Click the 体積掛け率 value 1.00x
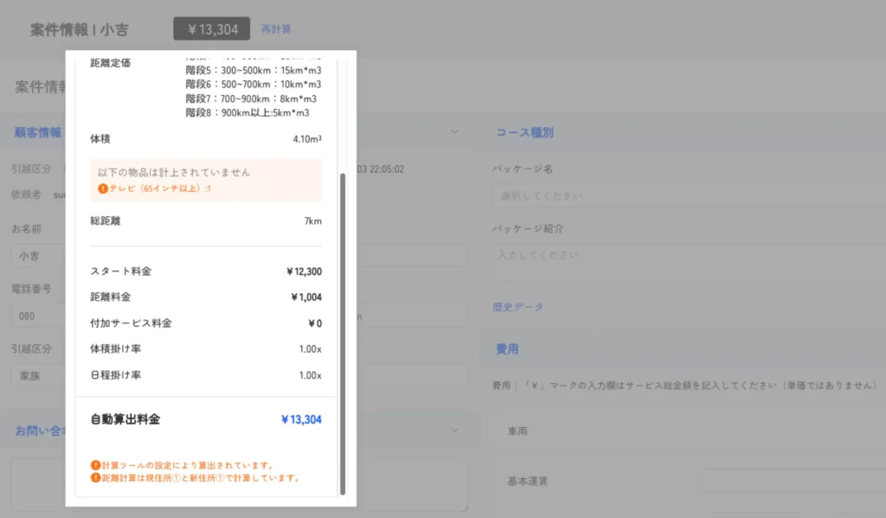Image resolution: width=886 pixels, height=518 pixels. (311, 349)
